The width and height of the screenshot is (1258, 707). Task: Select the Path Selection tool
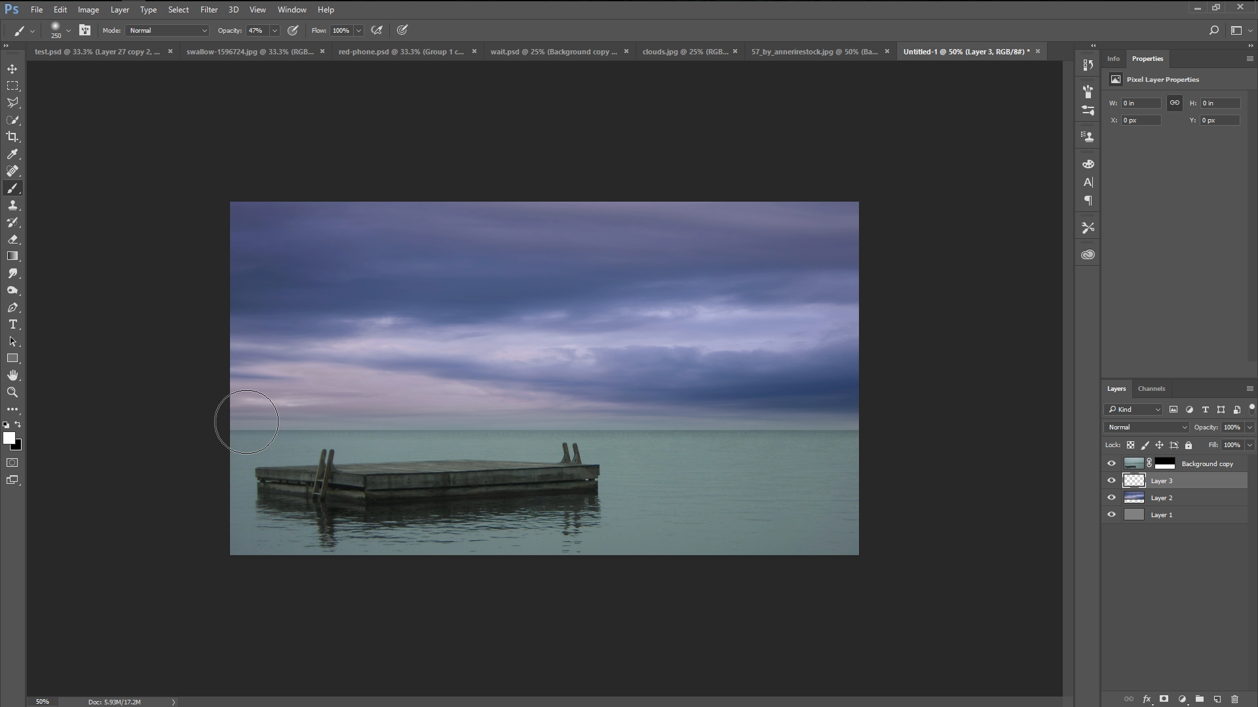pyautogui.click(x=12, y=342)
